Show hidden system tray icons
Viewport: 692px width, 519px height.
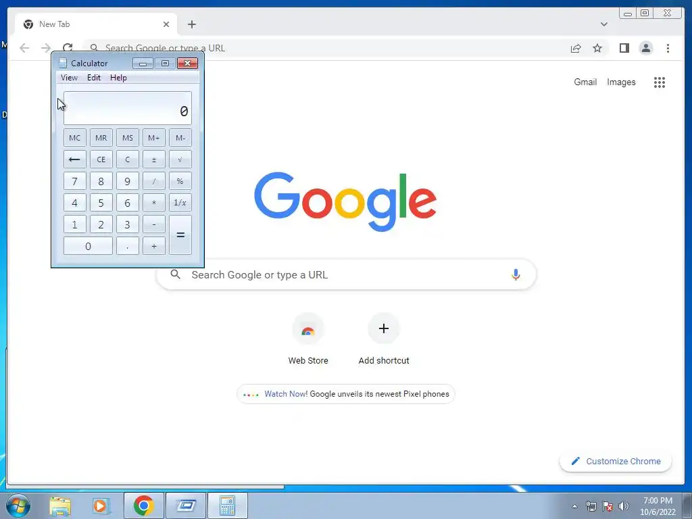pos(574,506)
